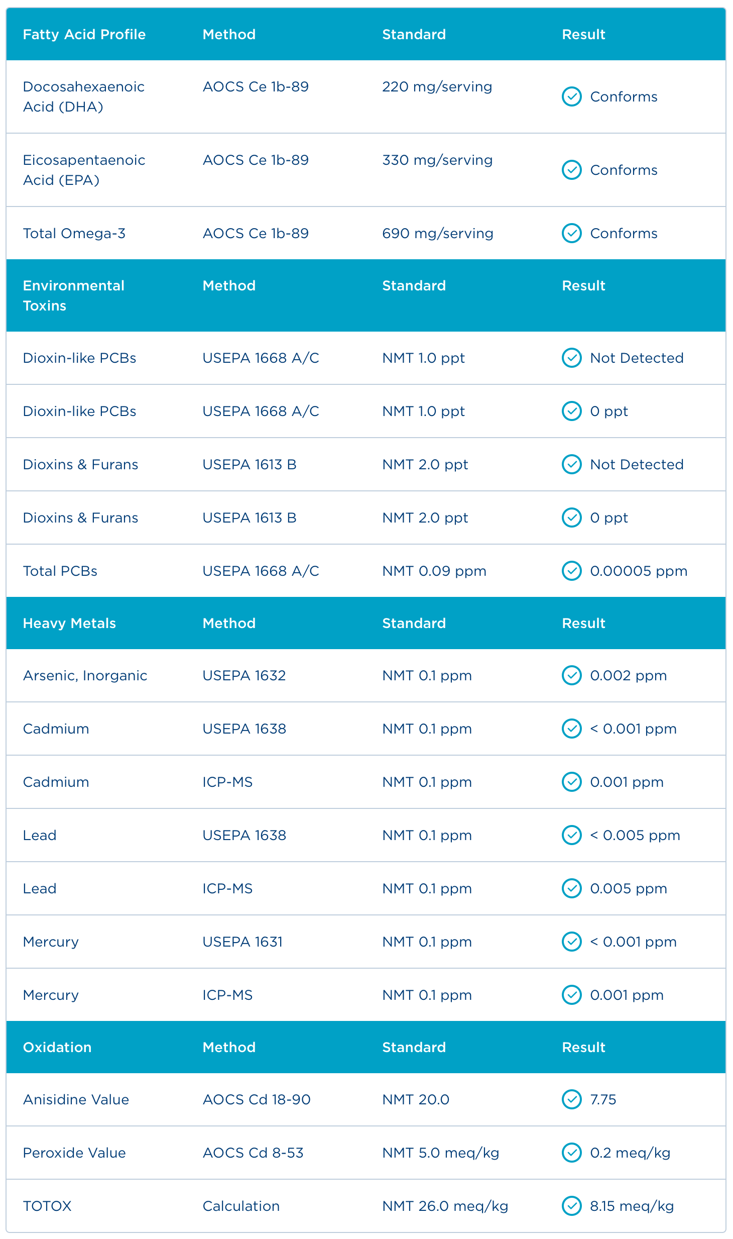Viewport: 733px width, 1239px height.
Task: Click the checkmark icon beside 0.002 ppm arsenic result
Action: [x=571, y=675]
